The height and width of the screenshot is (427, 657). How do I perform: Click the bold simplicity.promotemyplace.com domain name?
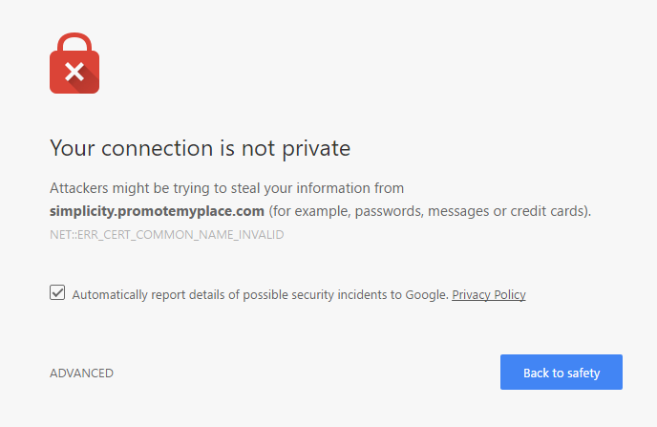pyautogui.click(x=157, y=211)
